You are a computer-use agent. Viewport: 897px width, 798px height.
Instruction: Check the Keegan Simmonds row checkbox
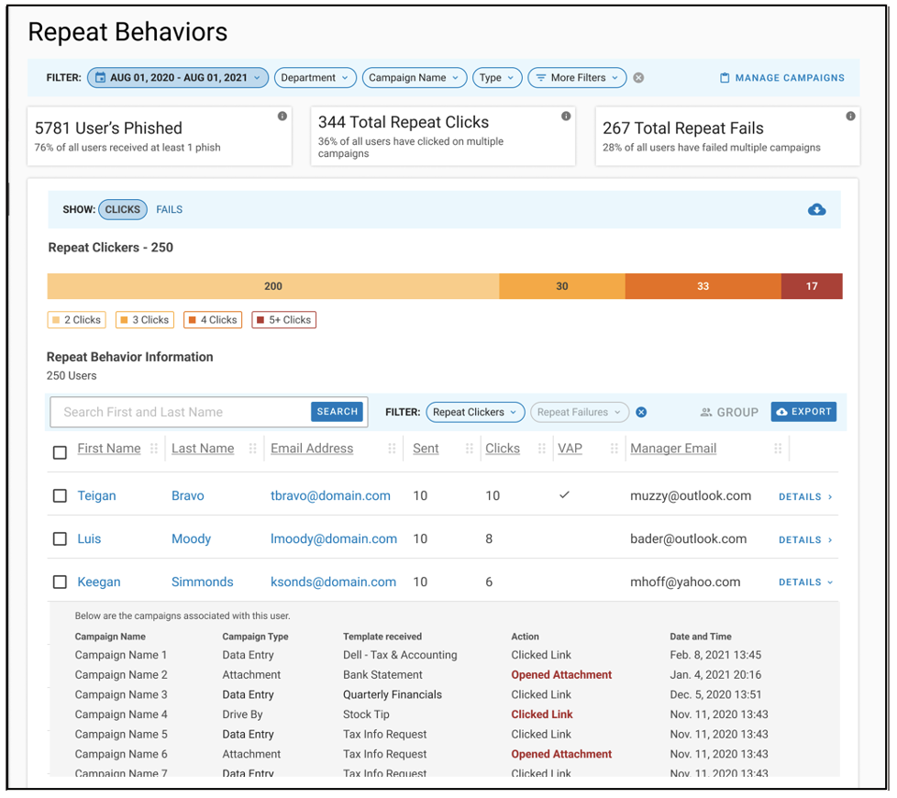[x=60, y=582]
